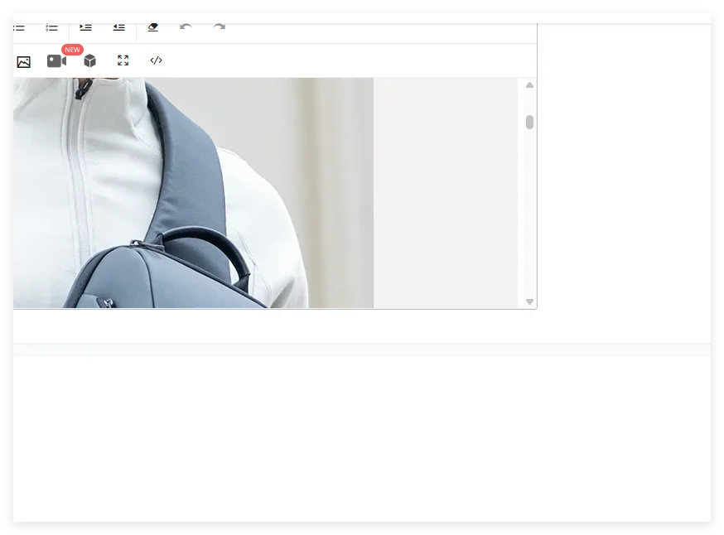This screenshot has width=724, height=535.
Task: Insert a video with camera icon
Action: [57, 61]
